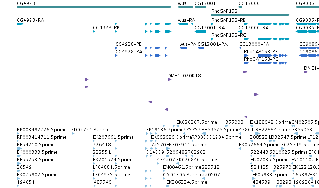Click the RhoGAP15B-RB transcript label
The height and width of the screenshot is (188, 319).
[x=228, y=20]
